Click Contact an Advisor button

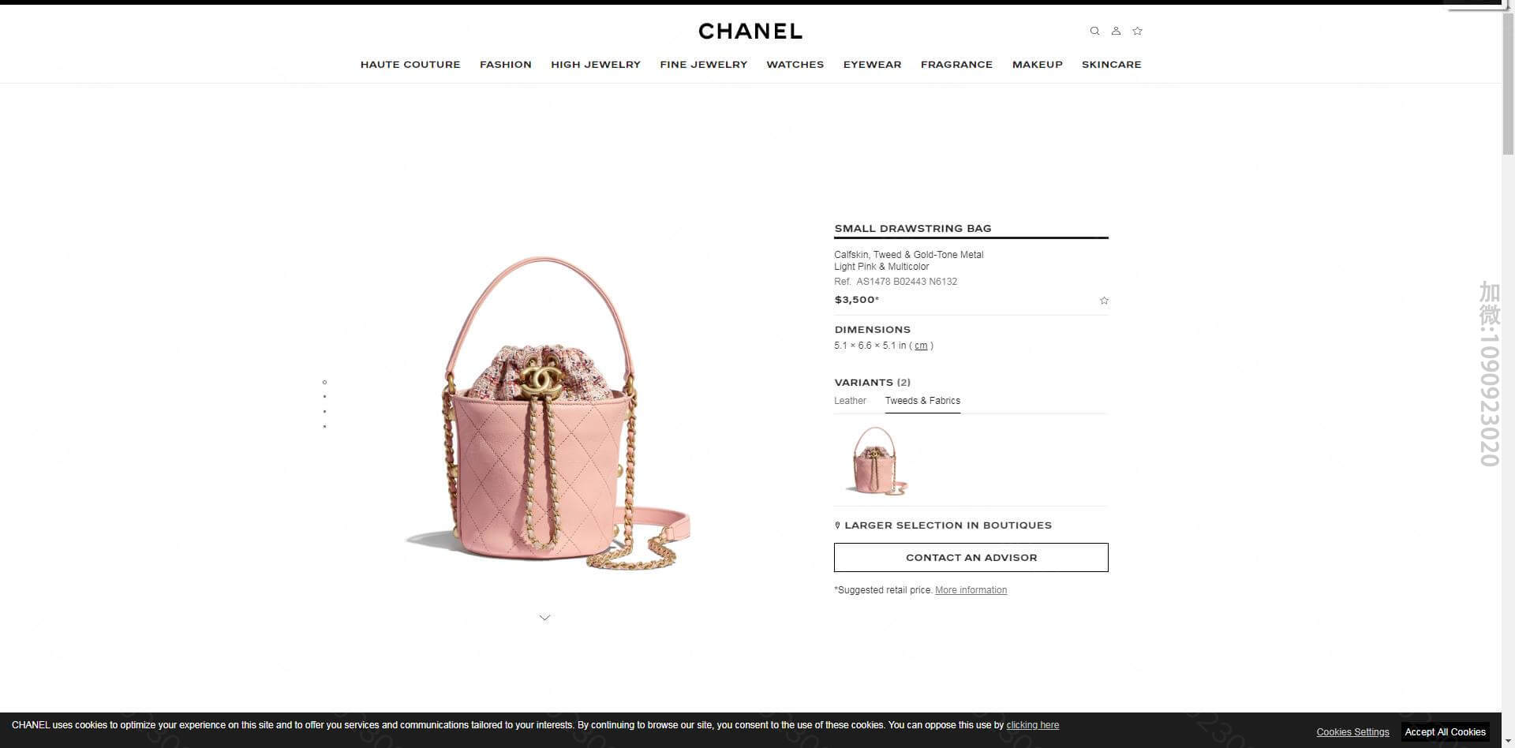(x=971, y=557)
